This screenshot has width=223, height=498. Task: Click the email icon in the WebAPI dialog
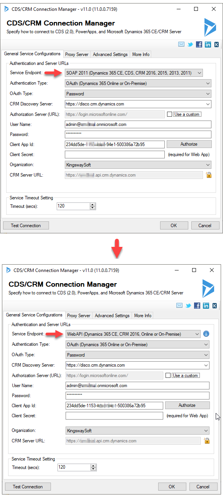(x=179, y=306)
